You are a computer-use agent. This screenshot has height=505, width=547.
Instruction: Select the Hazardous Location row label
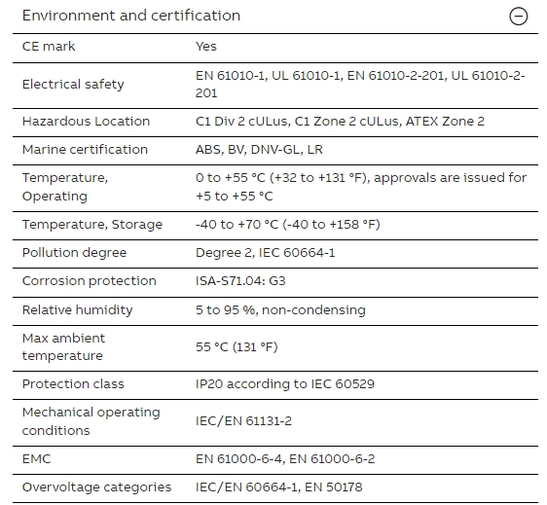click(x=86, y=121)
